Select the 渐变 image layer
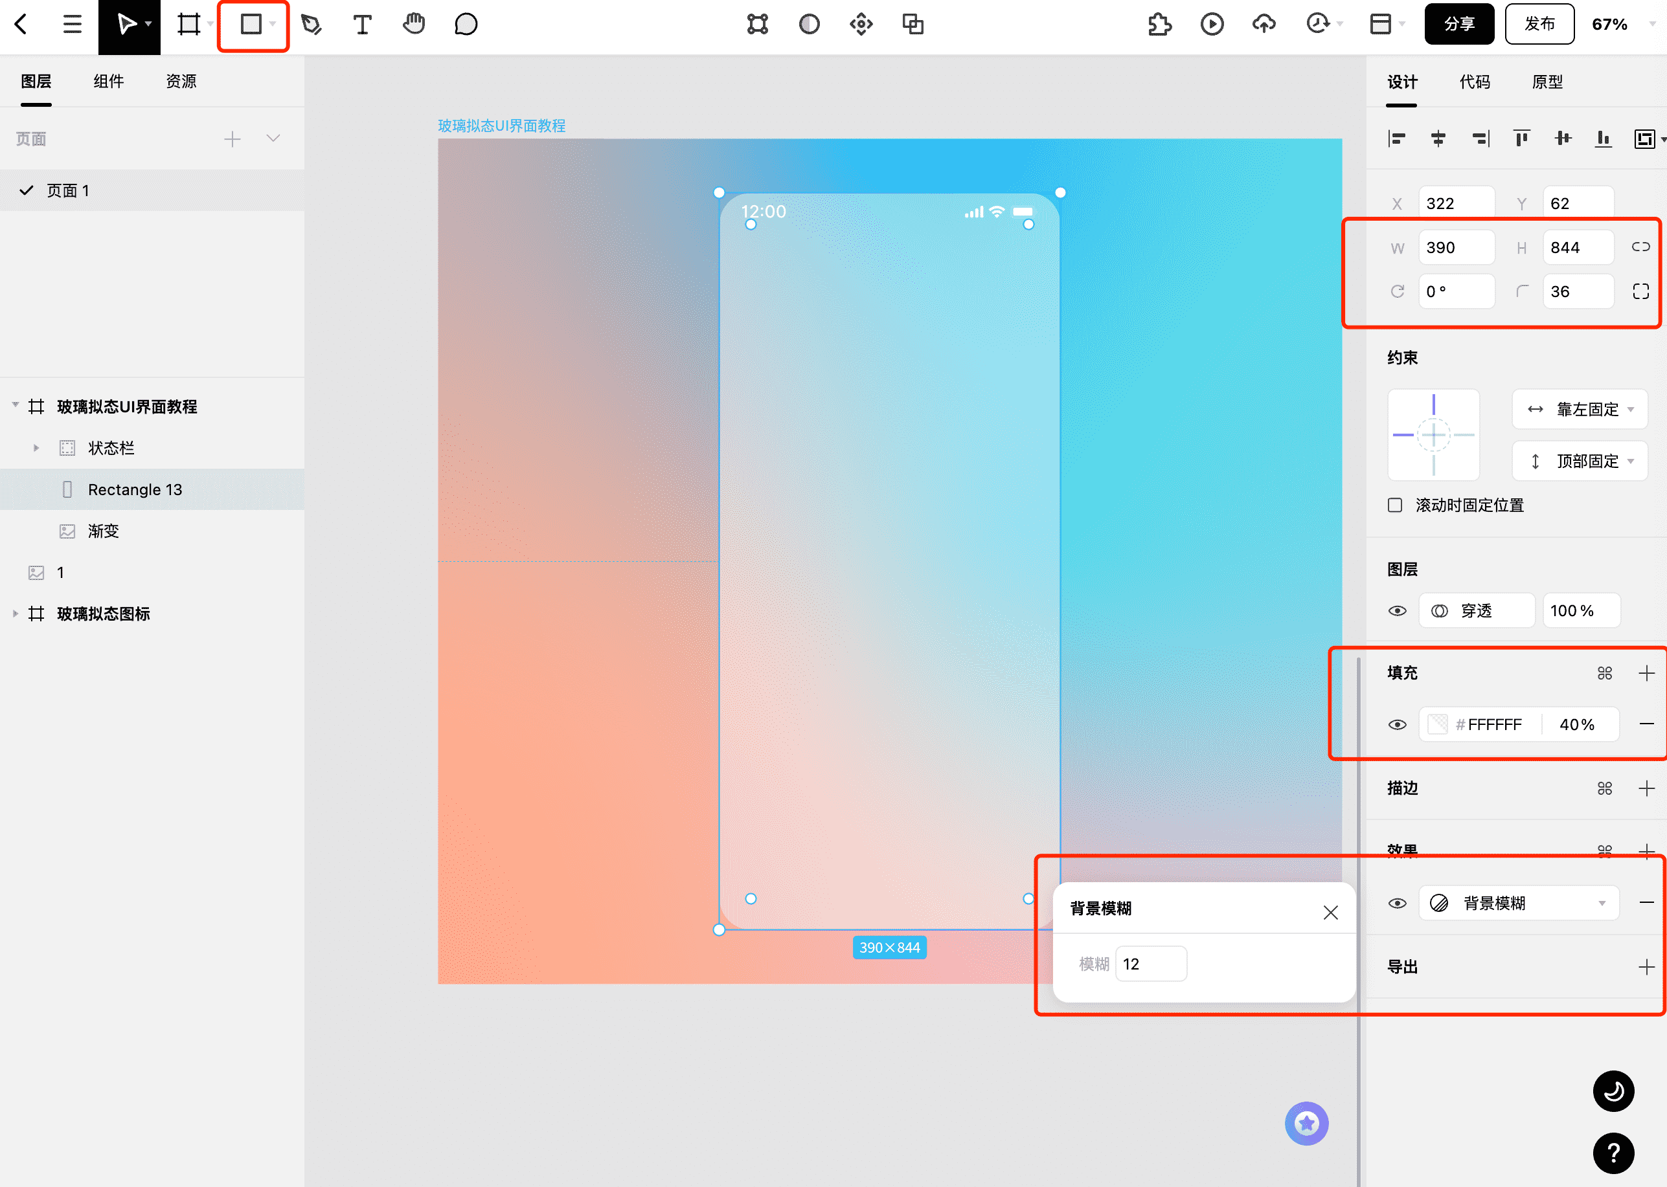1667x1187 pixels. (x=152, y=531)
